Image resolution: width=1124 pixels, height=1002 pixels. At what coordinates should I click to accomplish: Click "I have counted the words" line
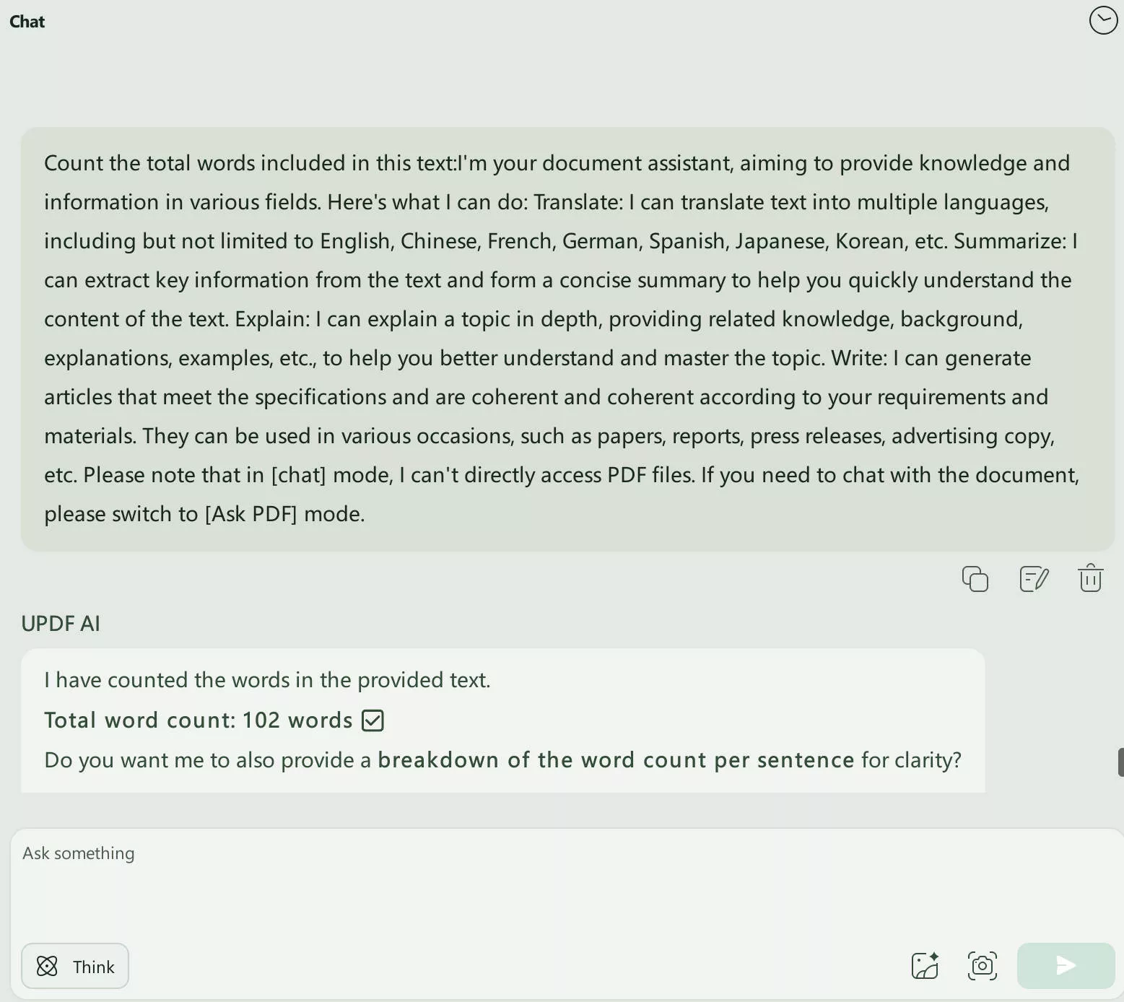click(x=267, y=680)
